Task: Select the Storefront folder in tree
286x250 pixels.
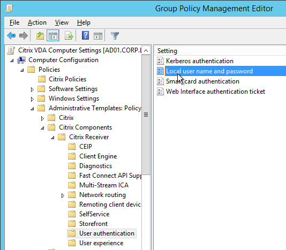Action: tap(93, 224)
